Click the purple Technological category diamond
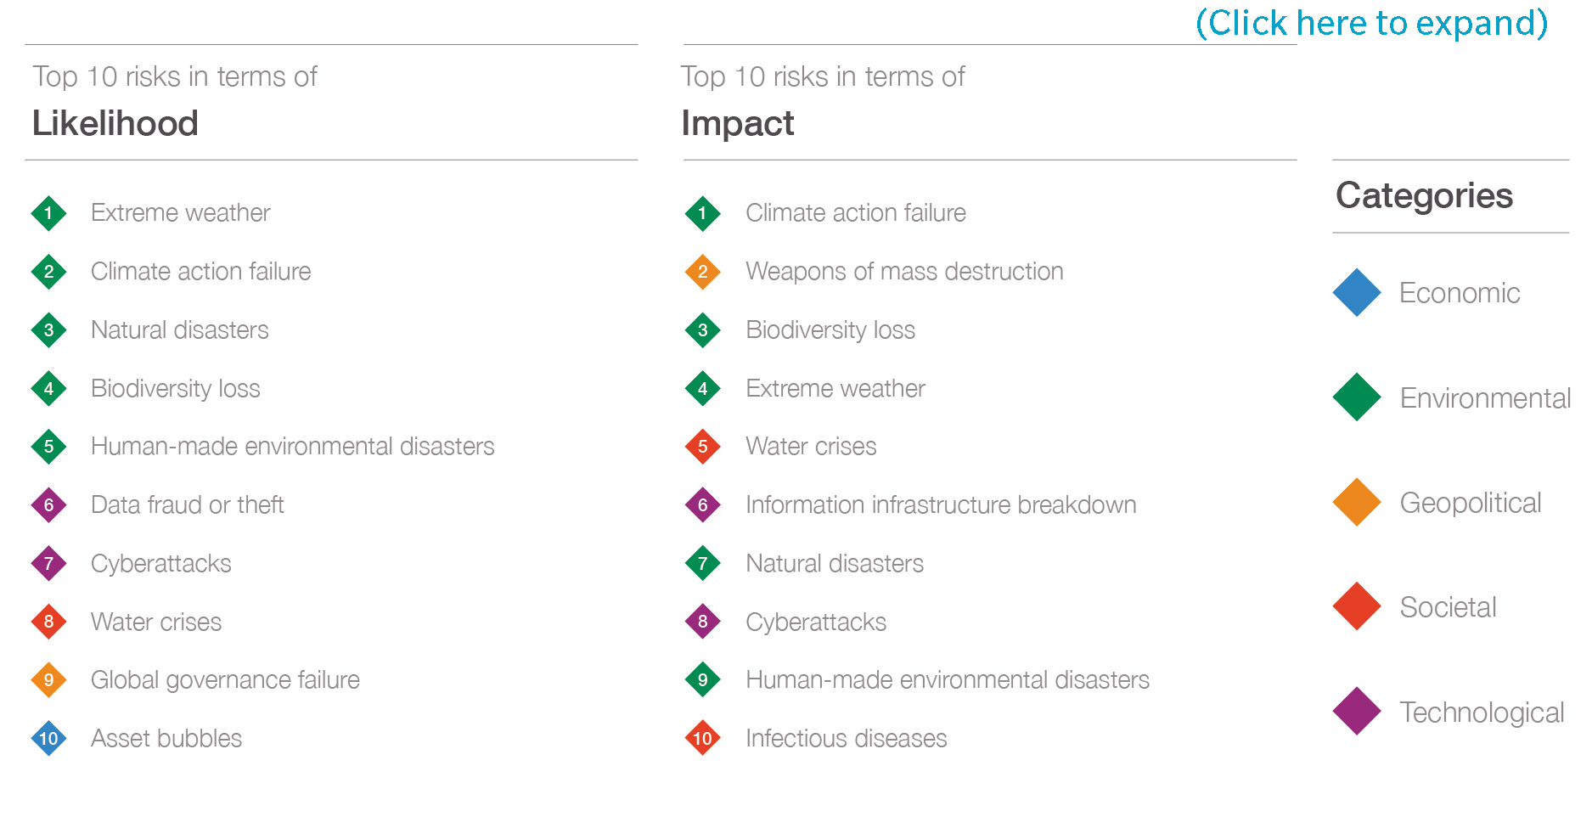 click(x=1357, y=711)
